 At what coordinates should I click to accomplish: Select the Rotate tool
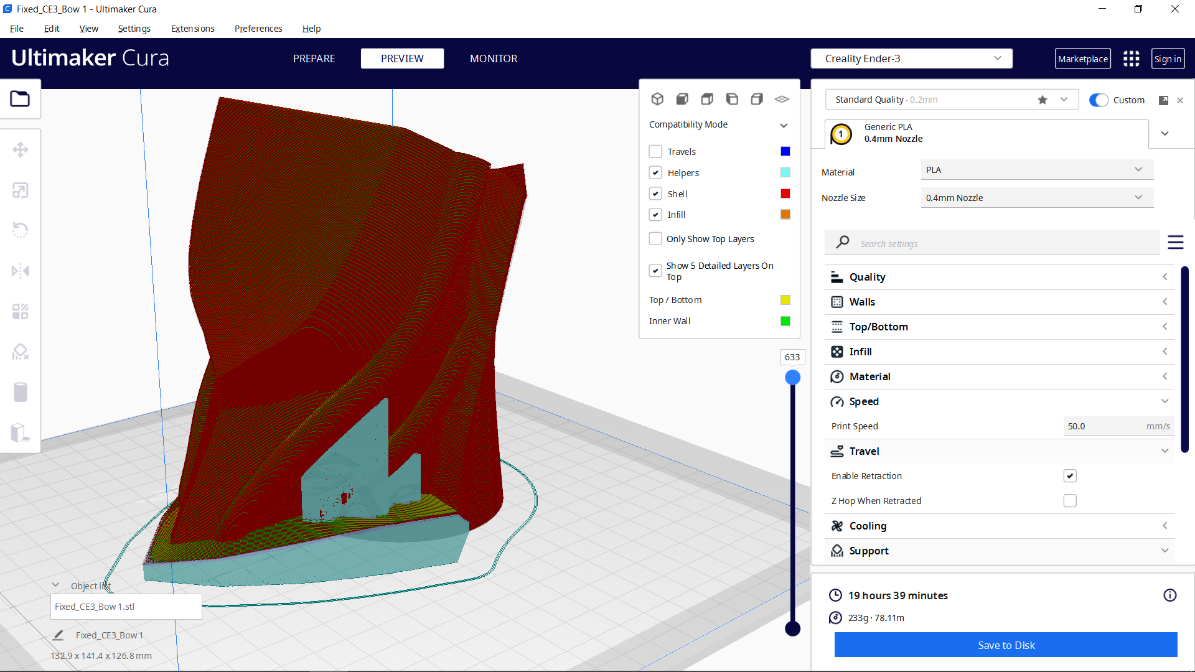pos(21,230)
